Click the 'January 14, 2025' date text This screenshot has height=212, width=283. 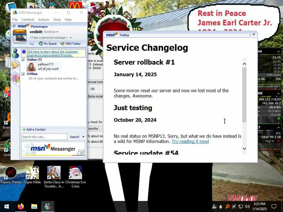pos(135,75)
